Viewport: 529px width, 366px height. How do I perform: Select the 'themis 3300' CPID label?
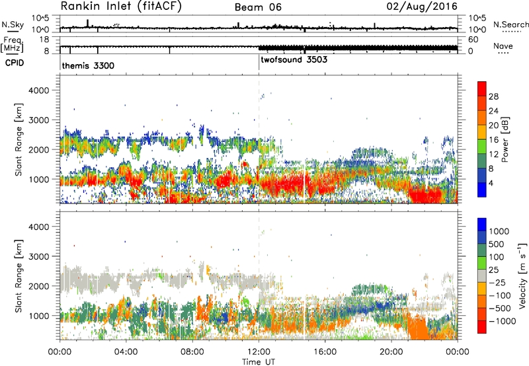click(x=88, y=65)
